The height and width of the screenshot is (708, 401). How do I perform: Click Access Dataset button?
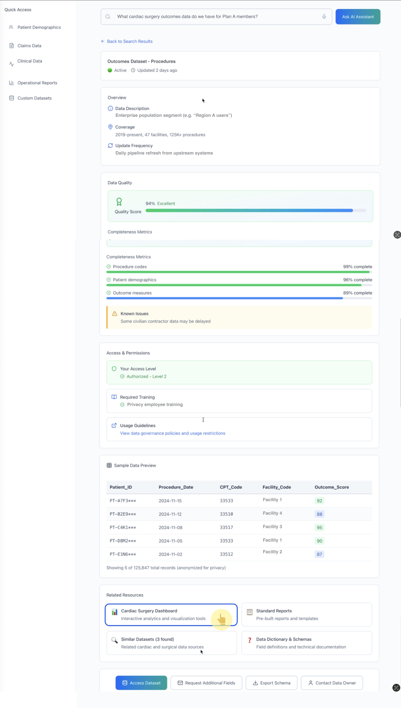[141, 683]
